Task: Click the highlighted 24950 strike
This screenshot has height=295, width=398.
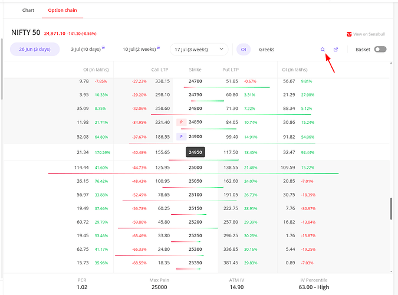Action: coord(195,152)
